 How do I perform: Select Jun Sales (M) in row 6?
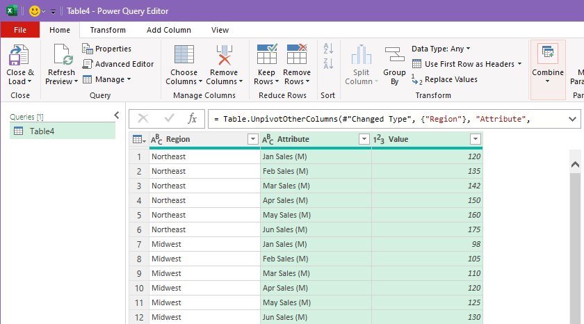316,229
